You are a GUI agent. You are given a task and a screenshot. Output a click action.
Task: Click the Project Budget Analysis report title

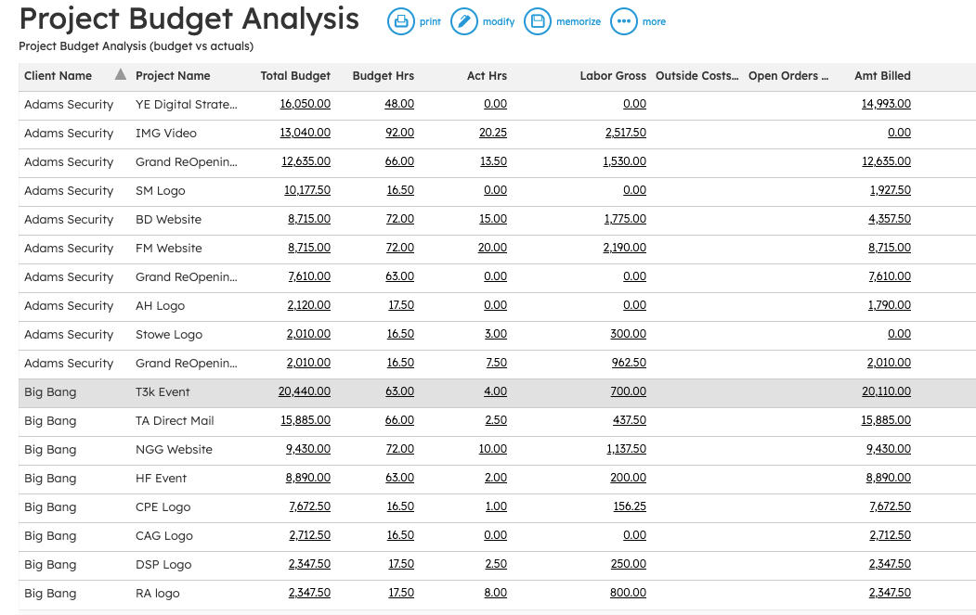189,19
